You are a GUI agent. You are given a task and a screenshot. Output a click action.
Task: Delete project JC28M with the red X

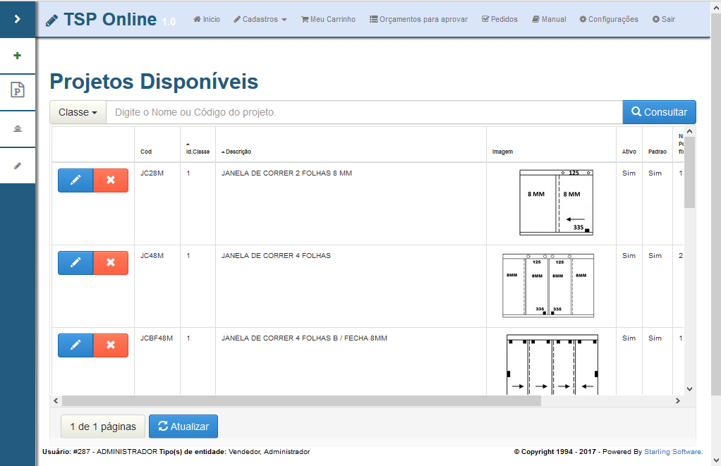[111, 180]
